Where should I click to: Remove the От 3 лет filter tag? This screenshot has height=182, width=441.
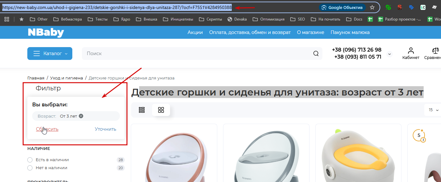[x=81, y=116]
